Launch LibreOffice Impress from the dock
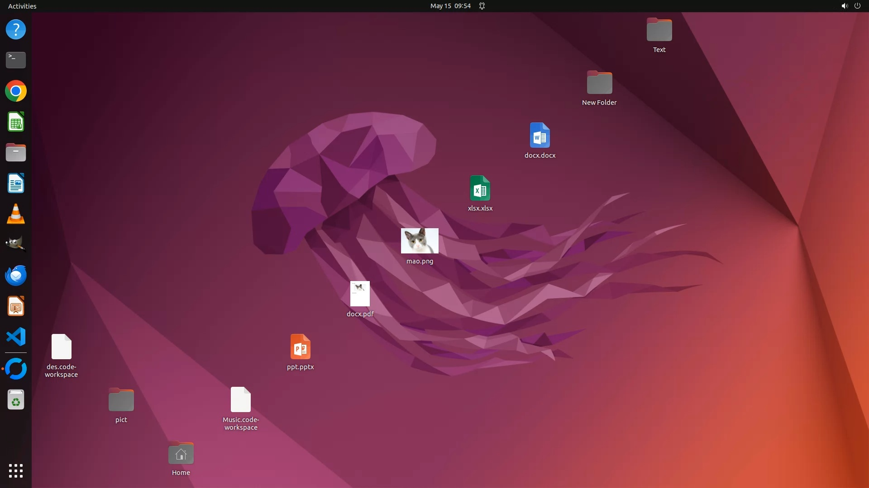This screenshot has width=869, height=488. coord(16,306)
